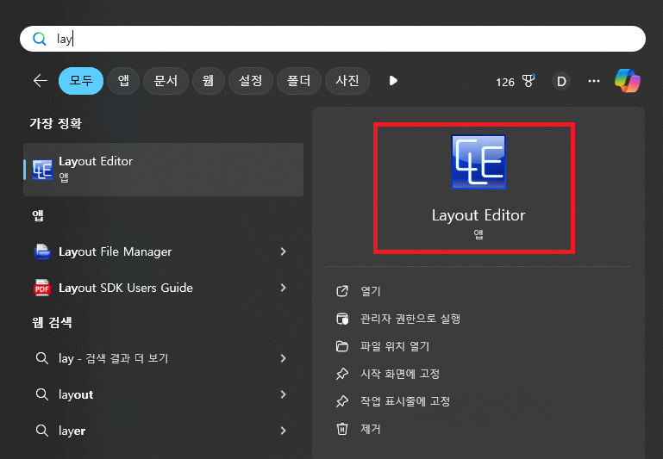Switch to the 문서 filter tab
The width and height of the screenshot is (663, 459).
(x=166, y=80)
